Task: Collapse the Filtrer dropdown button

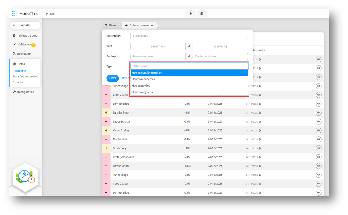Action: tap(112, 26)
